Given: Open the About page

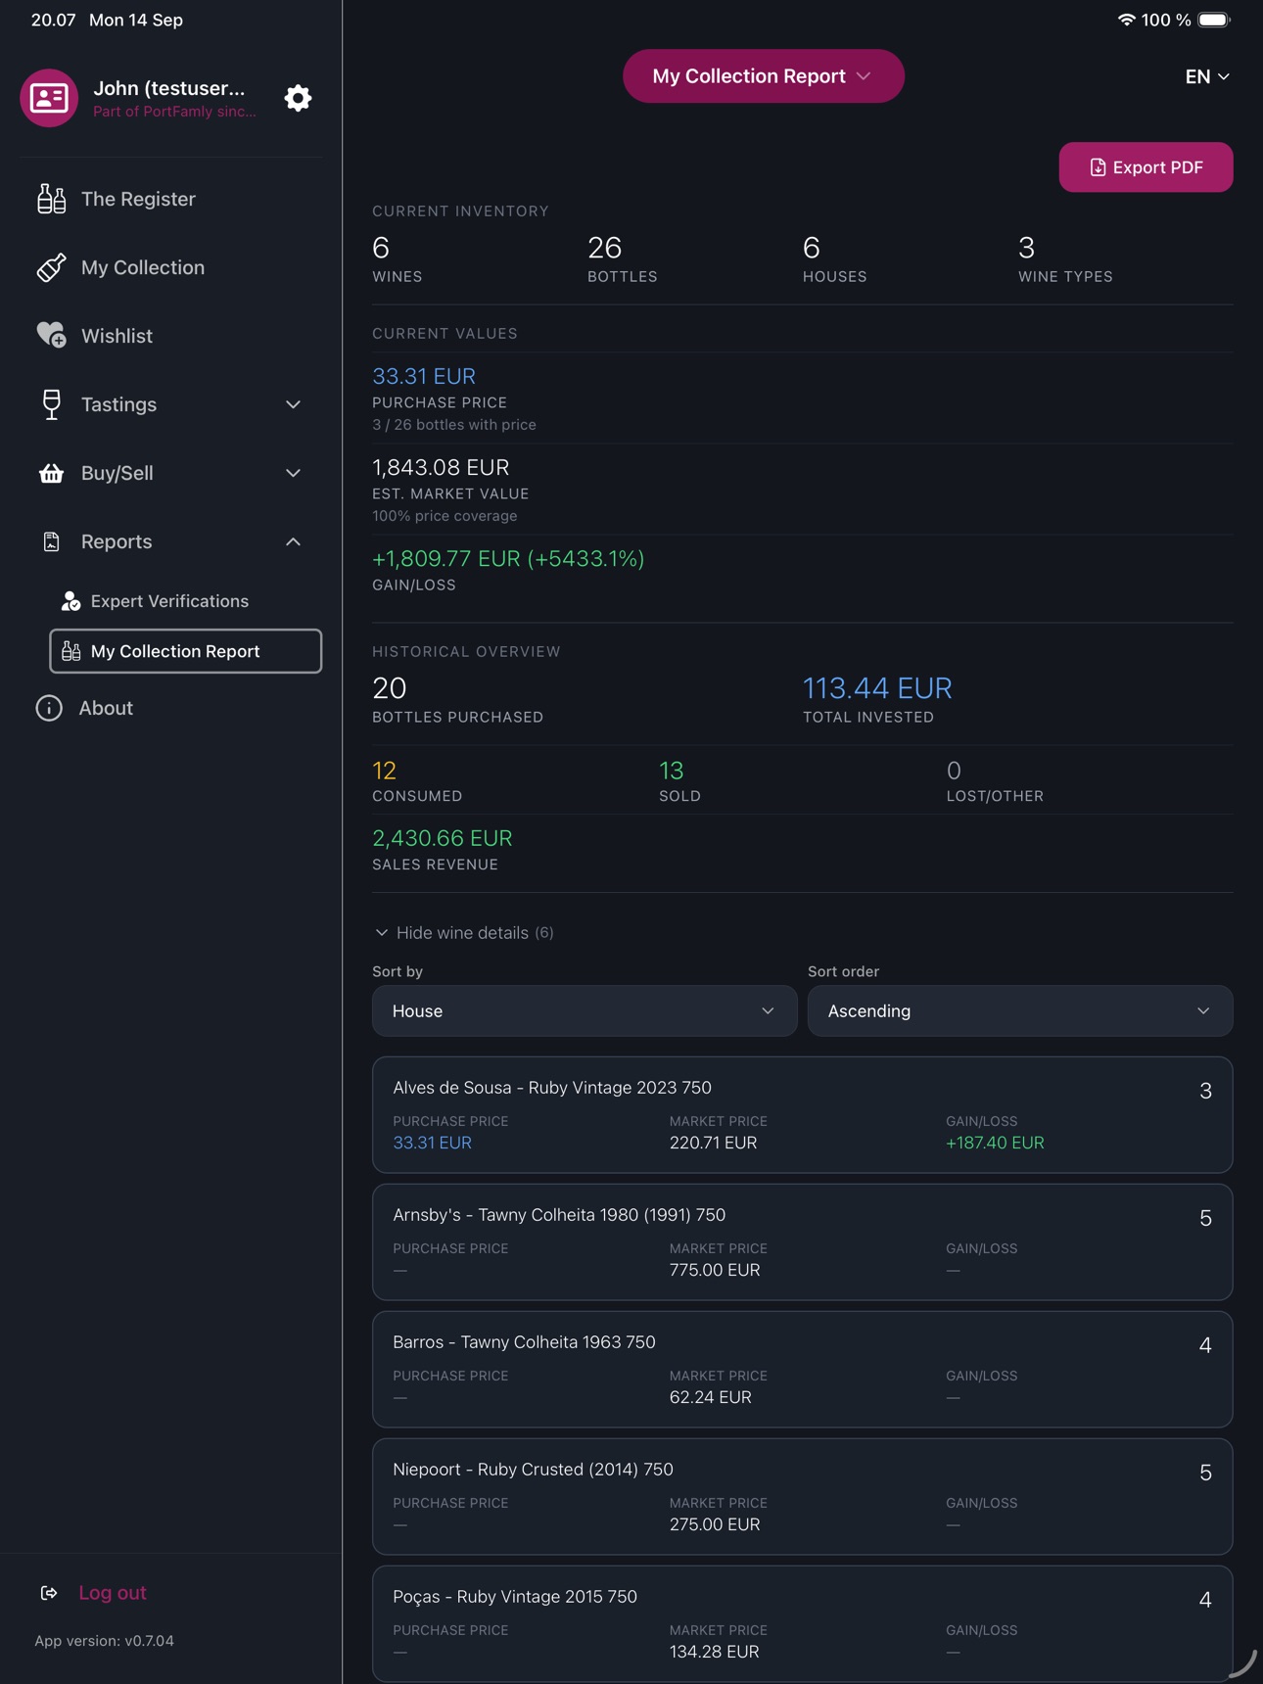Looking at the screenshot, I should point(106,708).
